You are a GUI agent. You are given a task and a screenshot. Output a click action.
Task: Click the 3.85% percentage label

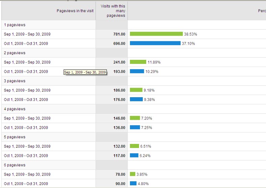pyautogui.click(x=142, y=175)
